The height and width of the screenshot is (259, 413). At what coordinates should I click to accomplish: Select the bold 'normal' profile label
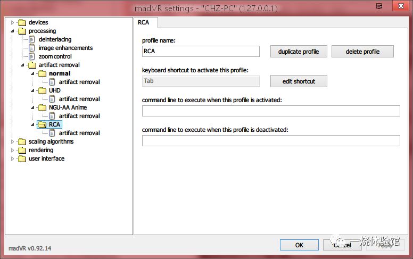60,73
